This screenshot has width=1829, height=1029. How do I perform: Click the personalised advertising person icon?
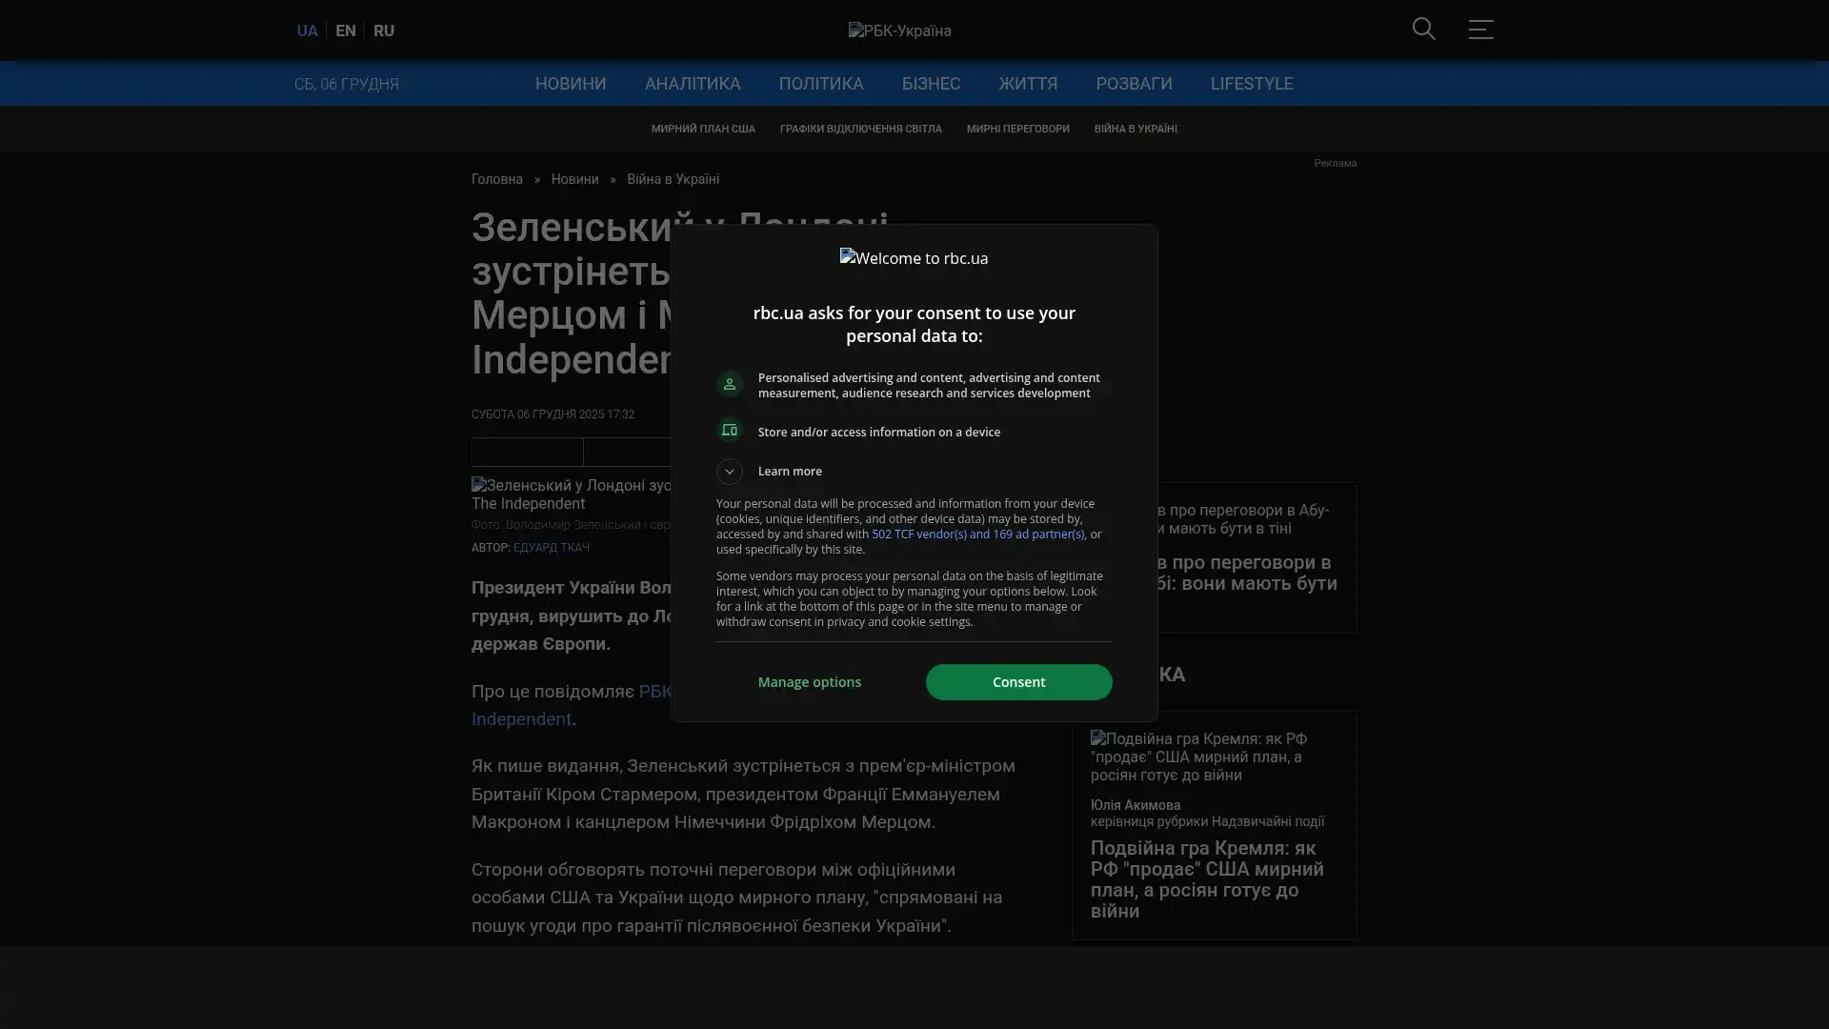(729, 384)
